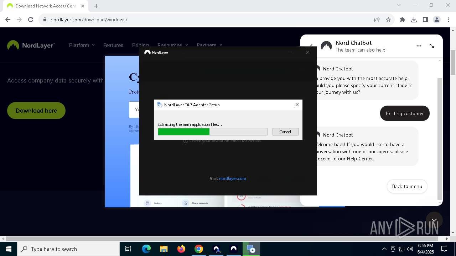Click the TAP Adapter Setup title icon
The width and height of the screenshot is (456, 256).
tap(160, 105)
